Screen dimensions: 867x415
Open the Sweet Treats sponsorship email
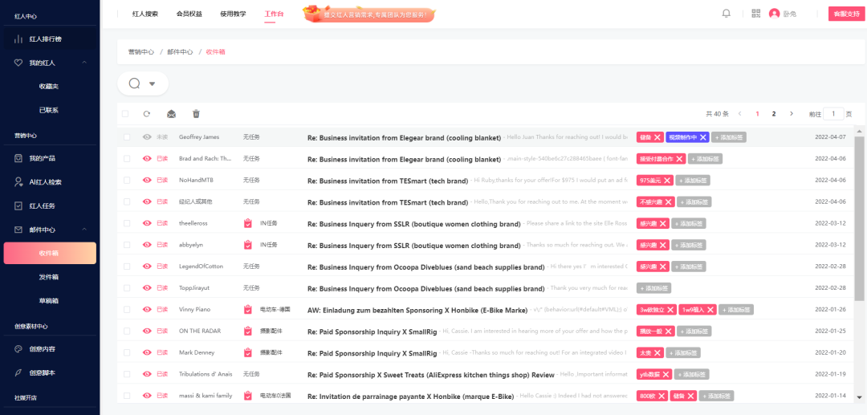[x=431, y=375]
